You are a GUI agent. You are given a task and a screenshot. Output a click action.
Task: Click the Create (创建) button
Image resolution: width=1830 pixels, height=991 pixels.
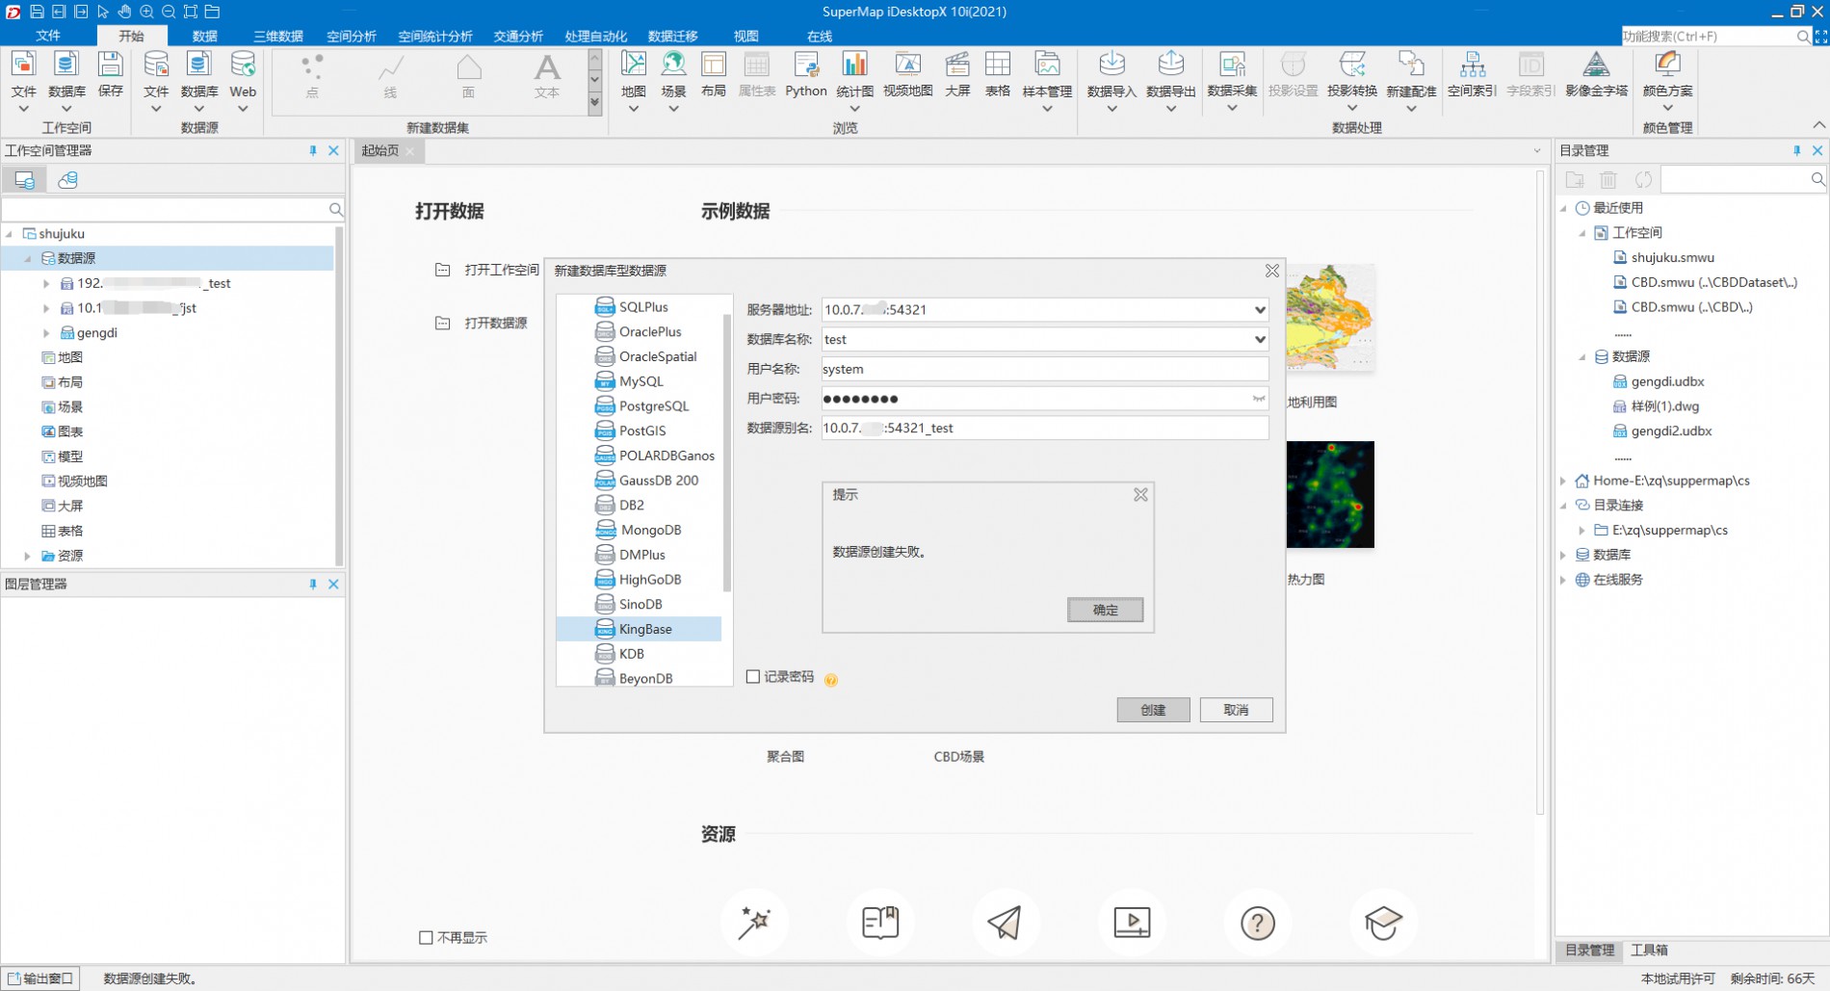pos(1153,710)
